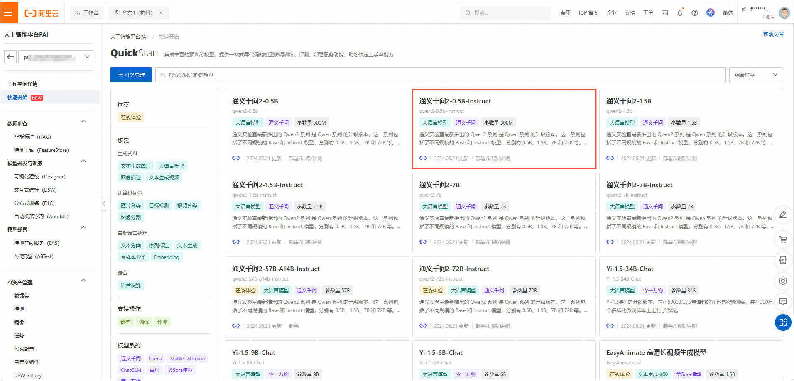Filter by Embedding tag
Screen dimensions: 794x381
(167, 257)
